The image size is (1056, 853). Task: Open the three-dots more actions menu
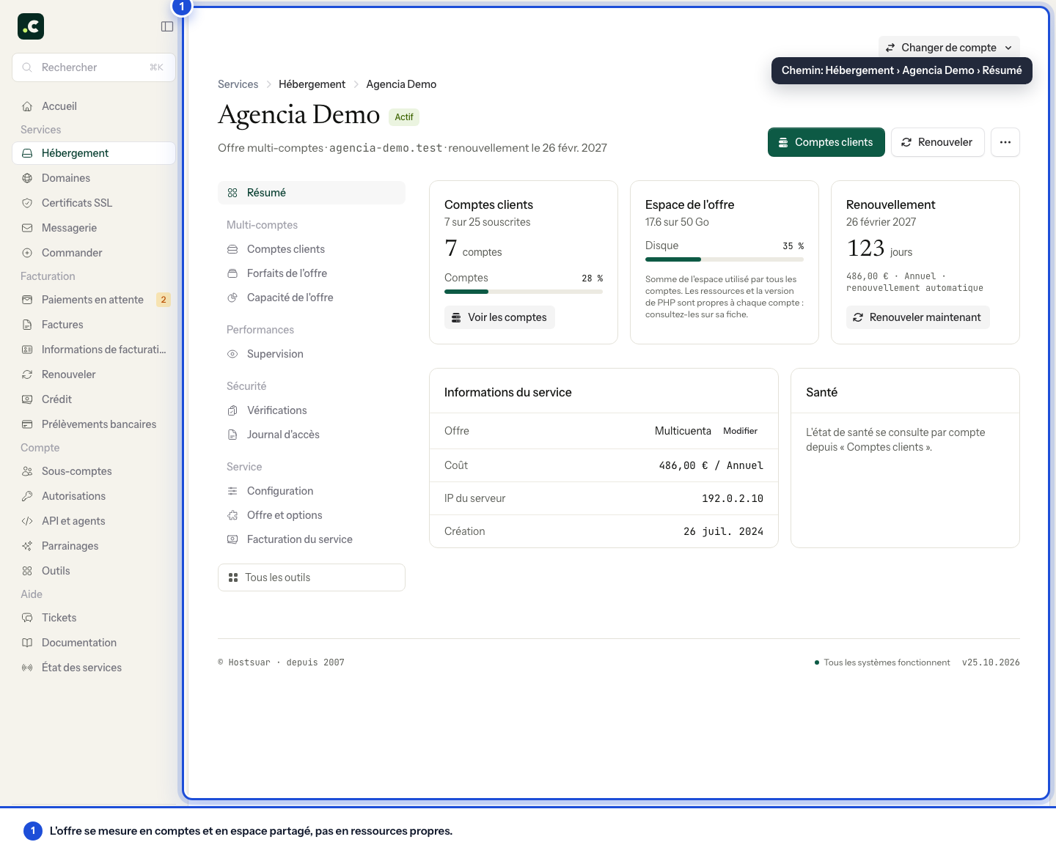click(1005, 142)
